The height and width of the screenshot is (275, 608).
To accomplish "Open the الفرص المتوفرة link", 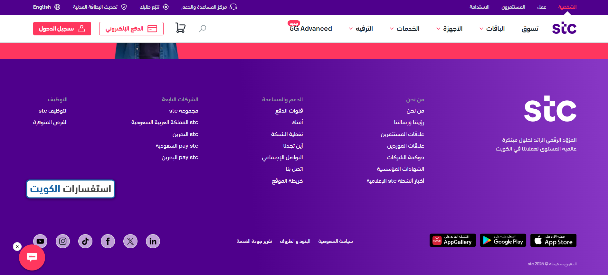I will [x=50, y=122].
